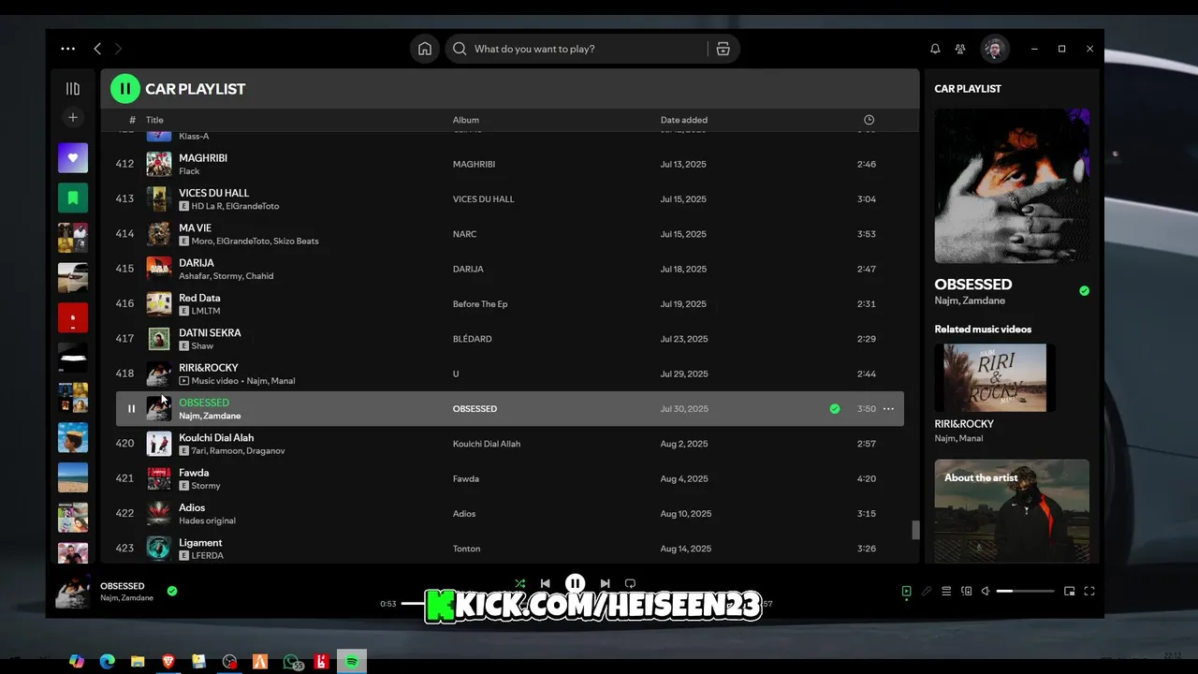Image resolution: width=1198 pixels, height=674 pixels.
Task: Sort by the Title column header
Action: [154, 120]
